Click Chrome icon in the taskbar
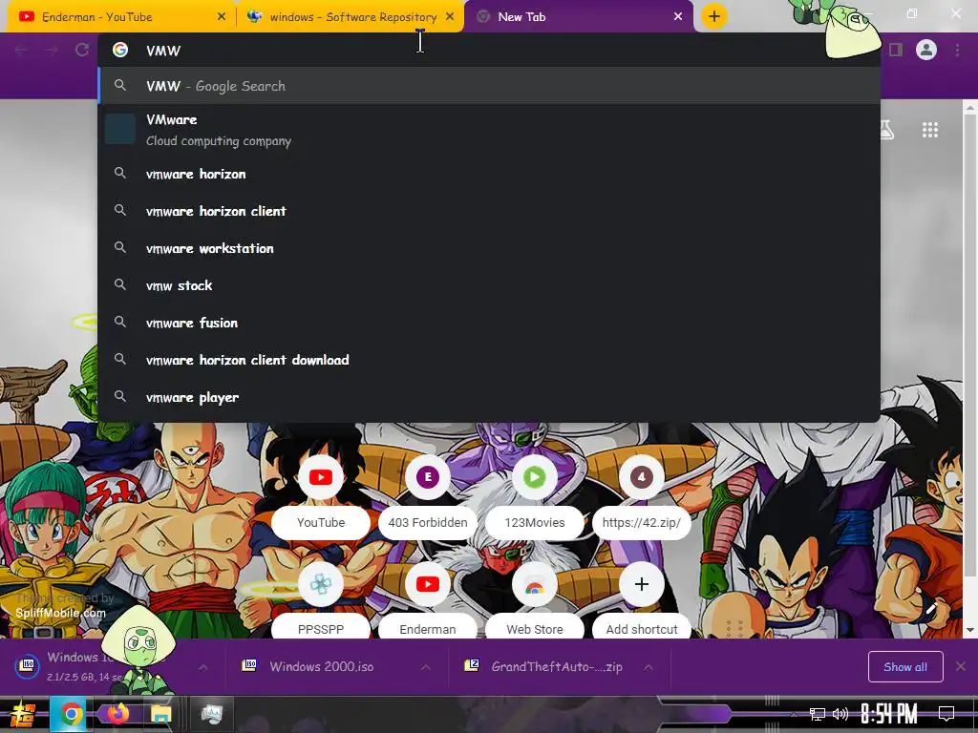This screenshot has width=978, height=733. click(x=71, y=714)
